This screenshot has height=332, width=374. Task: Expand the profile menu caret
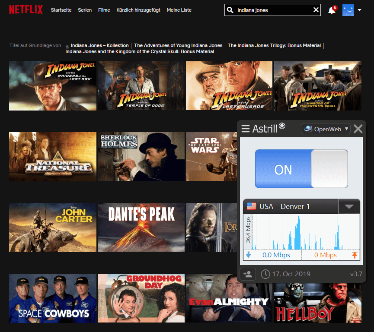coord(359,10)
